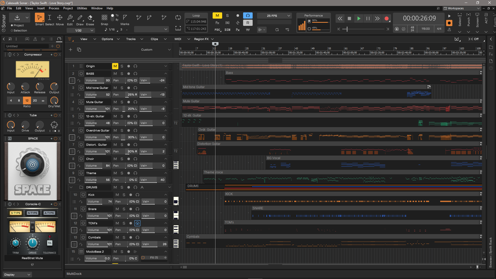Click the PDC override button
The image size is (496, 279).
[x=217, y=30]
